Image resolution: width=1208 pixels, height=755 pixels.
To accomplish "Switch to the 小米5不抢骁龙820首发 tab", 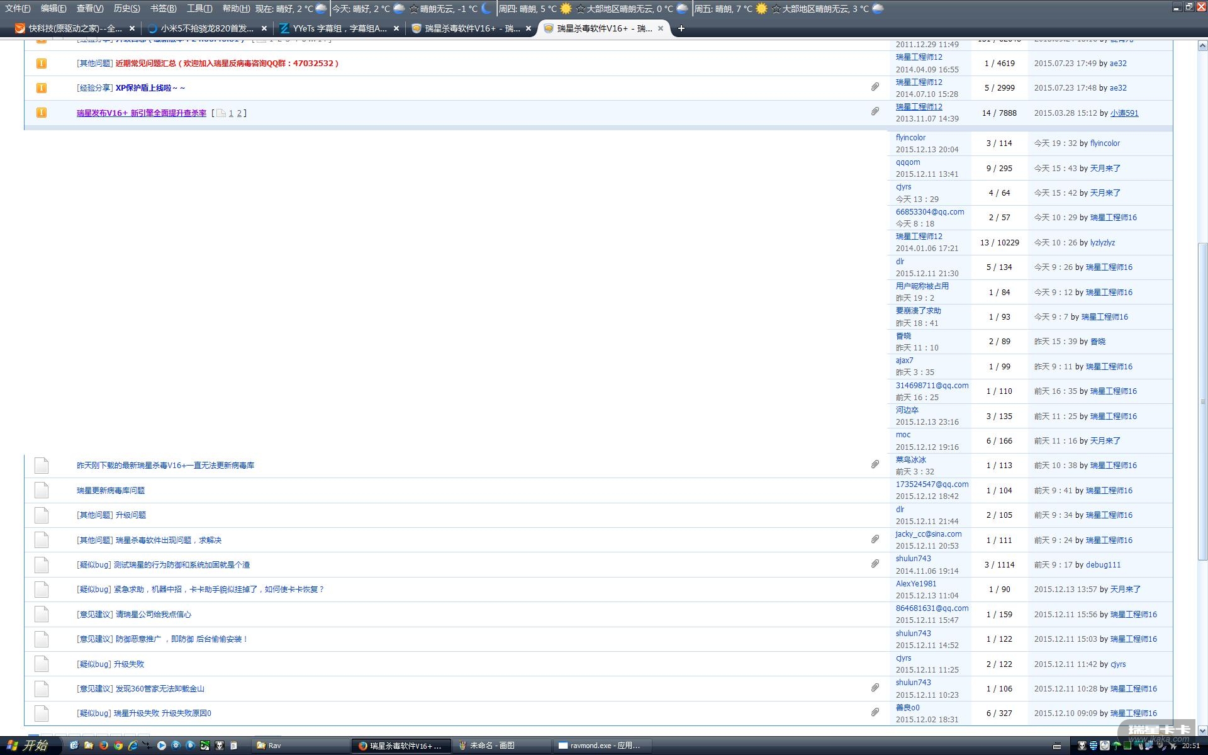I will 206,28.
